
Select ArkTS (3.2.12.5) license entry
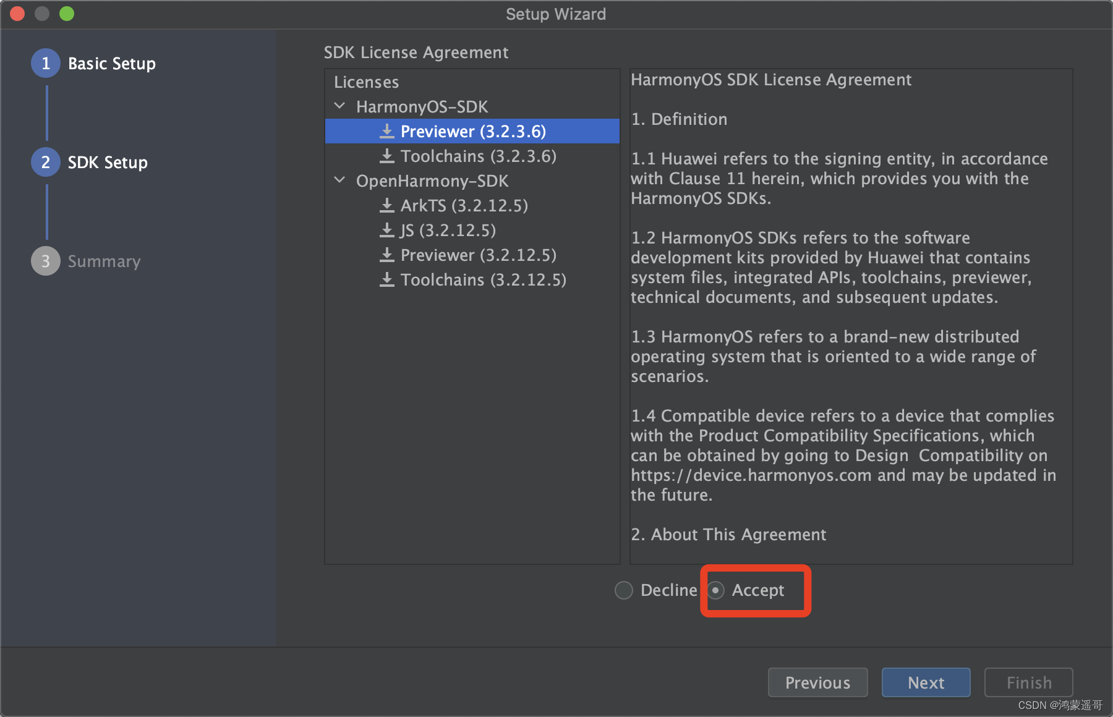[x=472, y=205]
